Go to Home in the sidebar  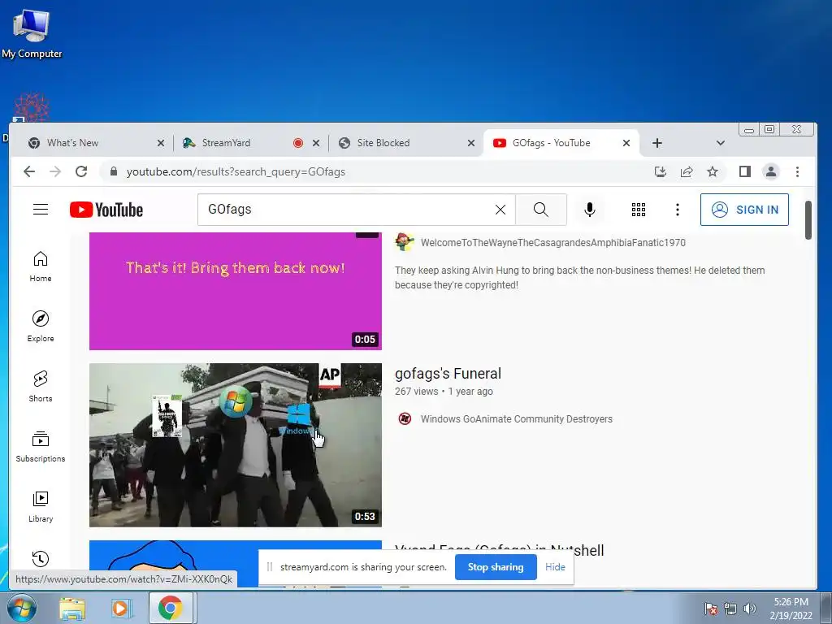coord(41,266)
